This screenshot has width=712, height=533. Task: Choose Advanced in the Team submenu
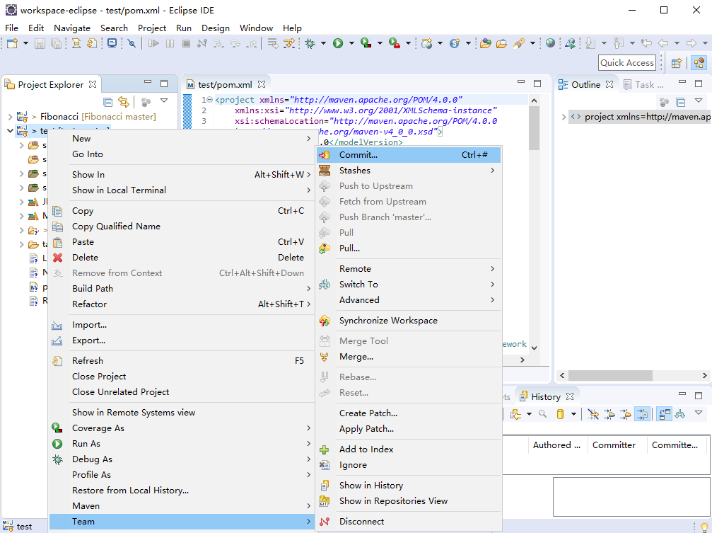409,300
